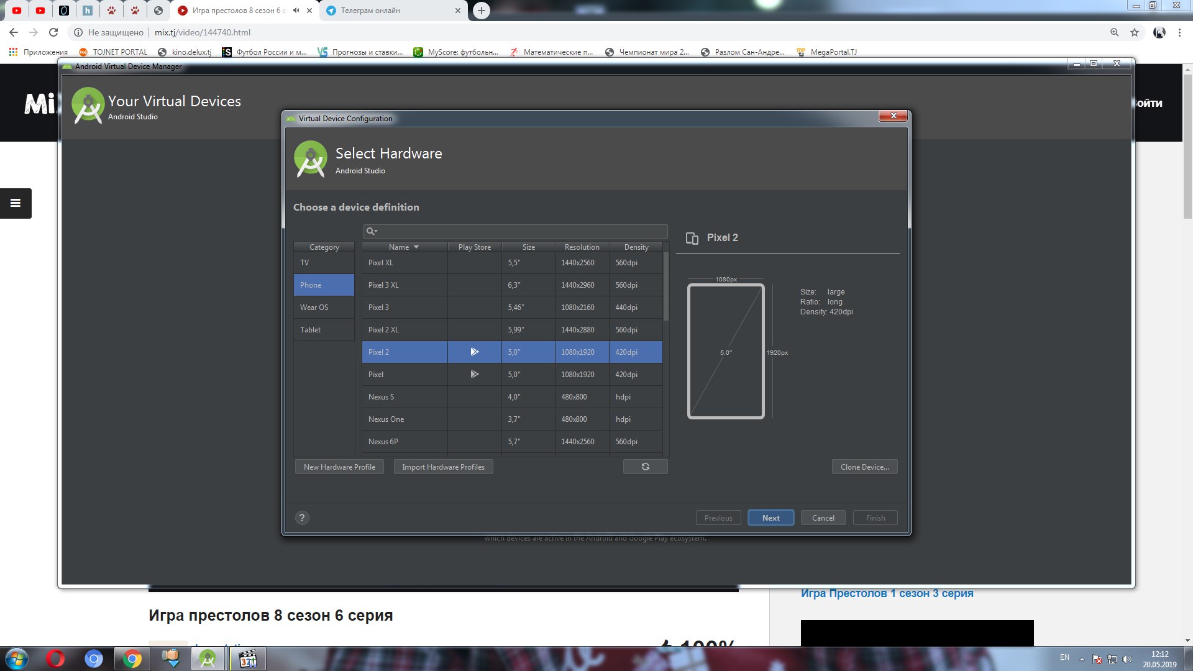The image size is (1193, 671).
Task: Mute the tab audio speaker icon
Action: tap(296, 11)
